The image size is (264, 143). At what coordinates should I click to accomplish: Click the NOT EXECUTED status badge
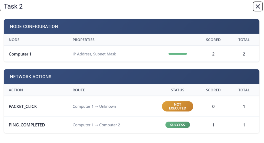tap(177, 106)
